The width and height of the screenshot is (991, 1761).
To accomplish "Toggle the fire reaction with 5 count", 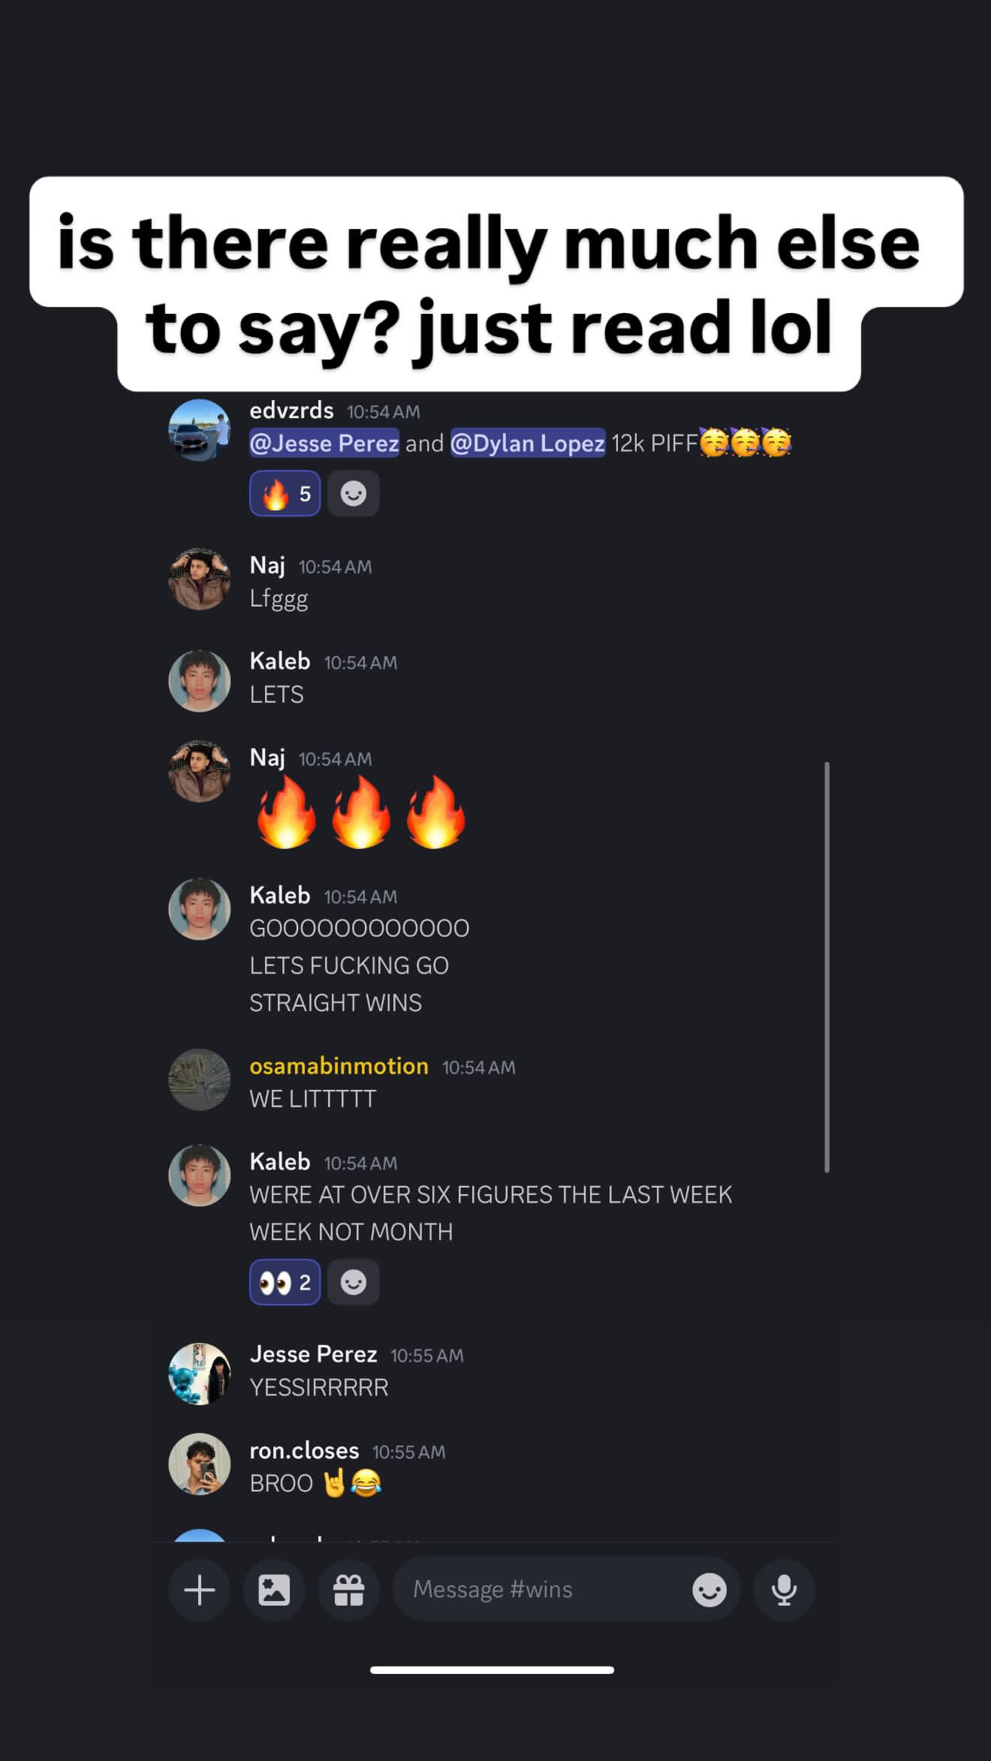I will (285, 494).
